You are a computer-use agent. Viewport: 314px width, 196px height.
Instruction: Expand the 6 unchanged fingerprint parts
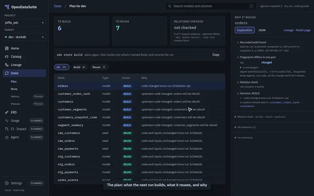tap(249, 68)
